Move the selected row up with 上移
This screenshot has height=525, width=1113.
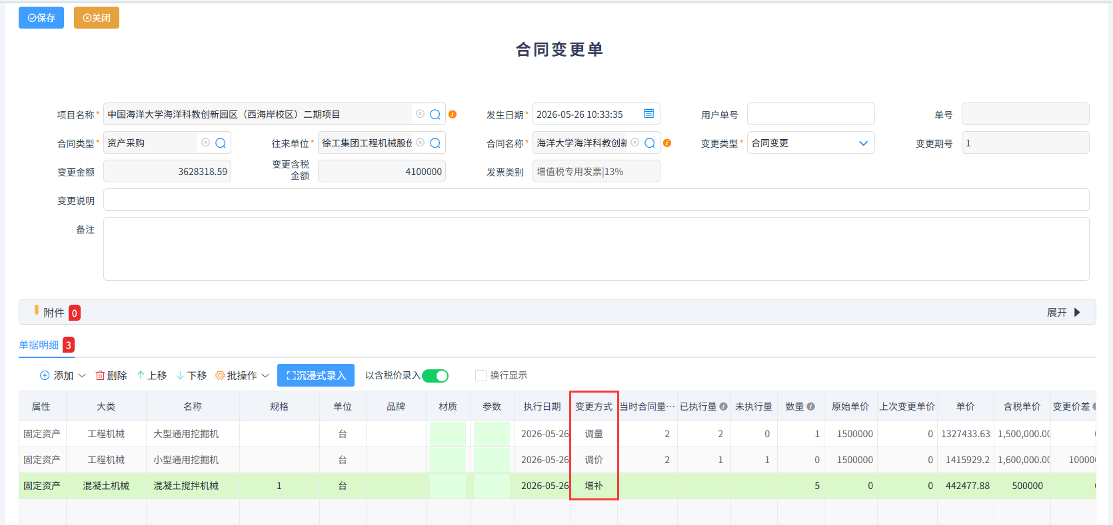point(151,376)
